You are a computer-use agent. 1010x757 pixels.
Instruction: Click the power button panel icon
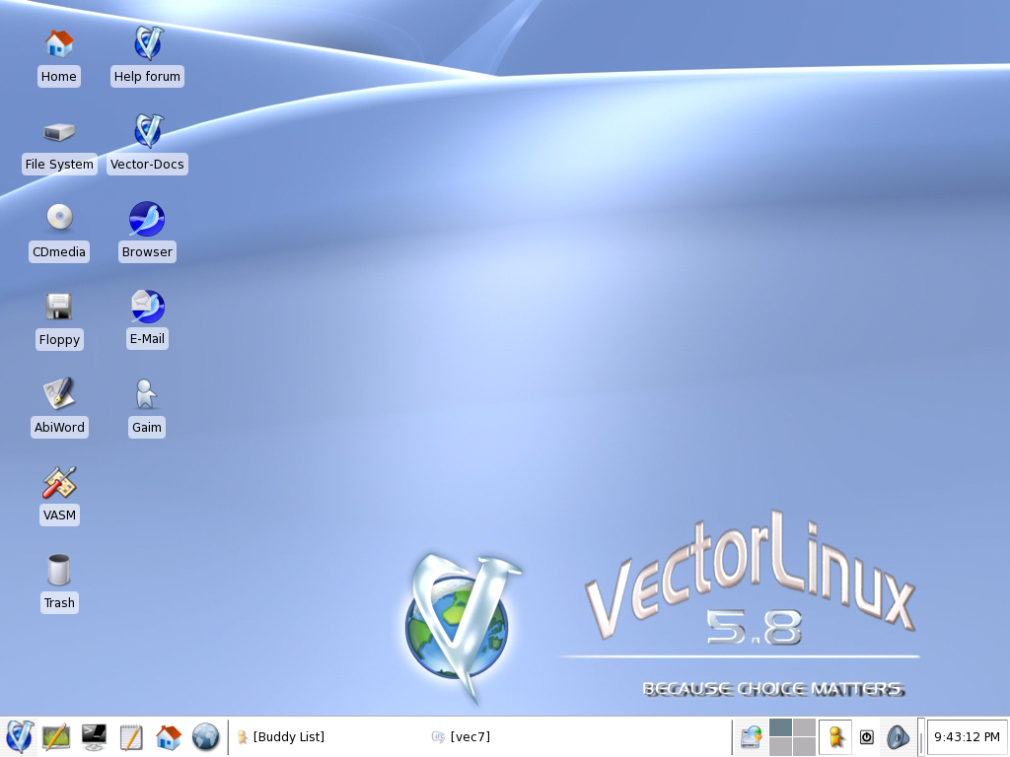pos(867,737)
